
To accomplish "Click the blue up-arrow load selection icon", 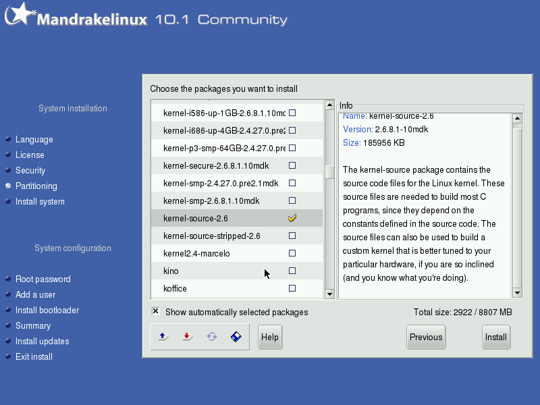I will tap(163, 337).
